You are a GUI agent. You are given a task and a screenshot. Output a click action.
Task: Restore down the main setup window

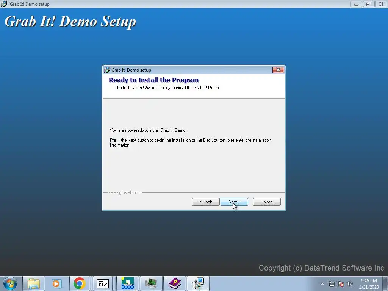pos(369,4)
